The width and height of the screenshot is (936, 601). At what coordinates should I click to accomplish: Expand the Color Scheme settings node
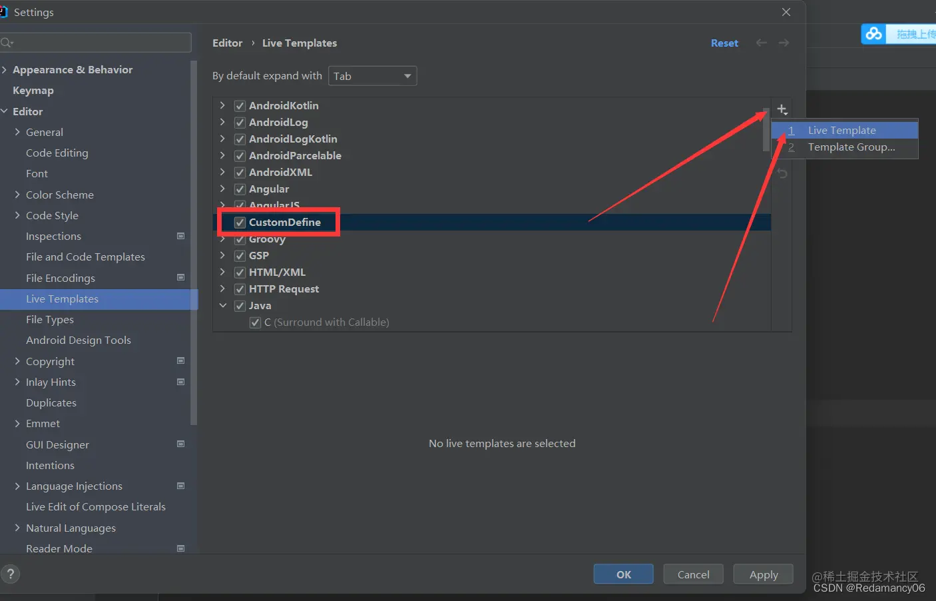(x=17, y=195)
